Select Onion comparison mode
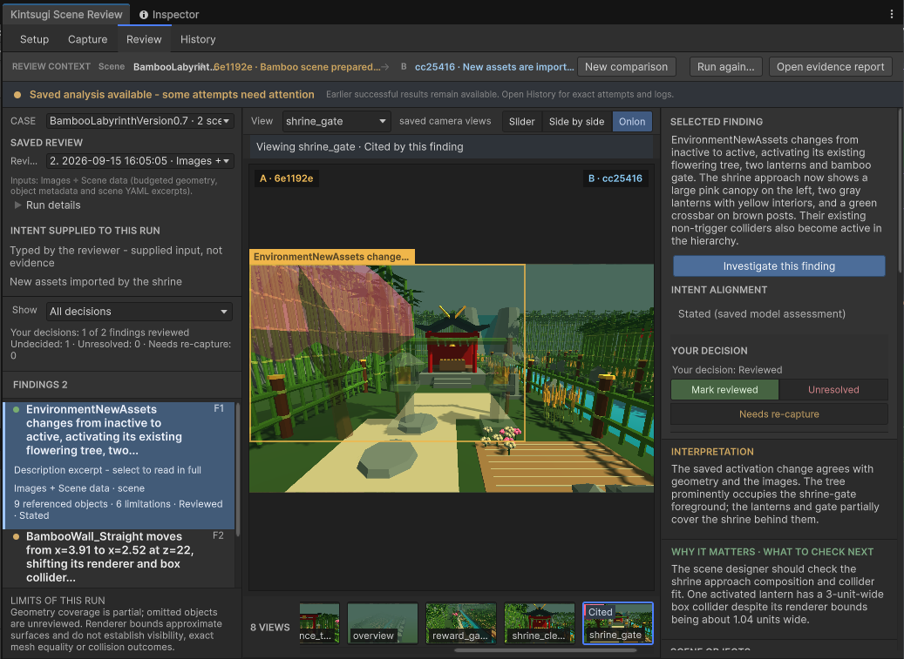Viewport: 904px width, 659px height. click(x=632, y=121)
